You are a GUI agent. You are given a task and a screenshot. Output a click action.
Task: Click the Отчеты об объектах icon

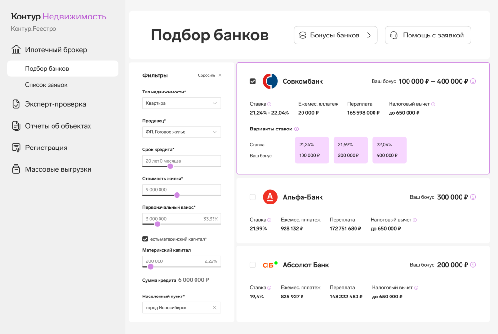pyautogui.click(x=16, y=126)
